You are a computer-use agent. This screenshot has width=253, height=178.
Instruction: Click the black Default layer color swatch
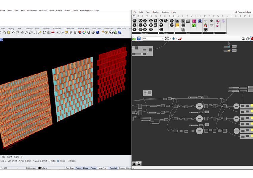39,168
